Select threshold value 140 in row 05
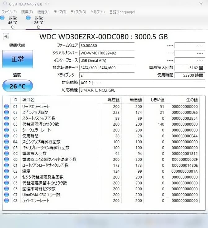The height and width of the screenshot is (228, 208). point(161,124)
